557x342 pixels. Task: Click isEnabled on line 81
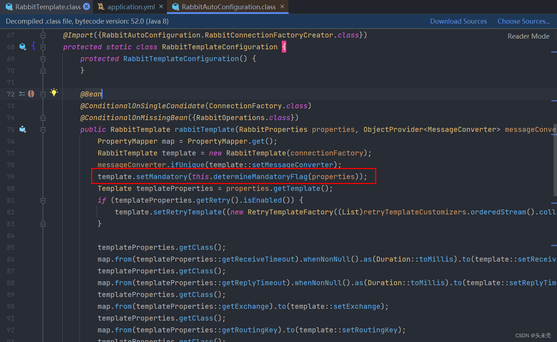[x=263, y=200]
